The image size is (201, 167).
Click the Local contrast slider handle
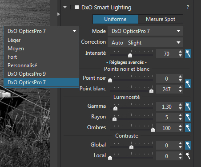tap(110, 158)
